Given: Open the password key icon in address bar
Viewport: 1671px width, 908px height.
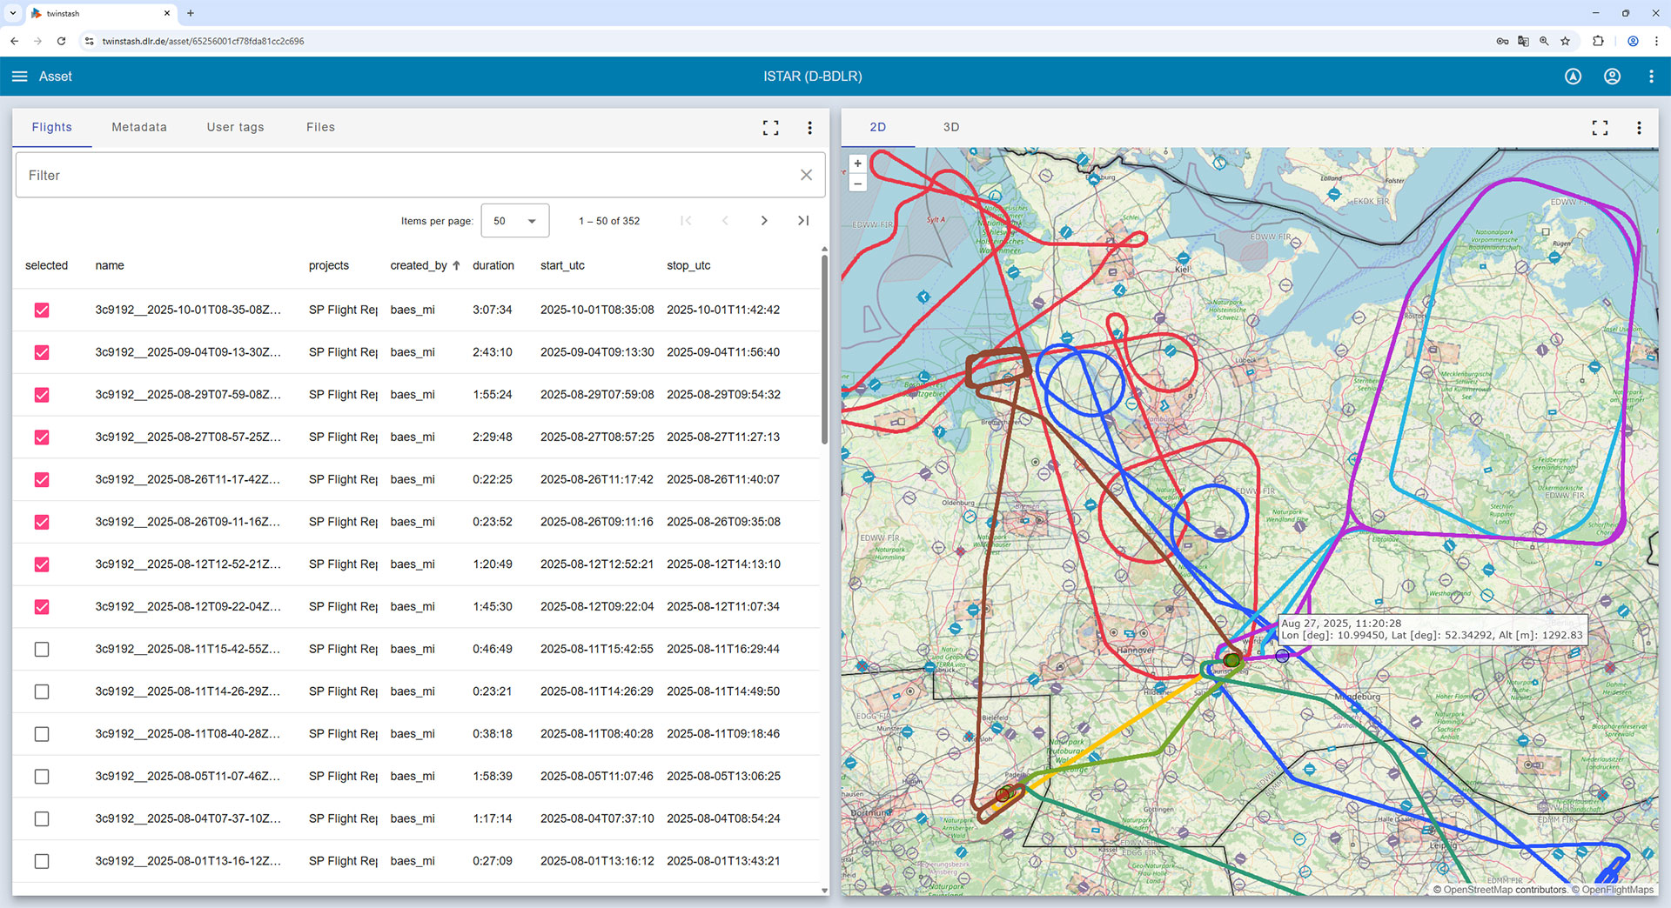Looking at the screenshot, I should click(1502, 41).
